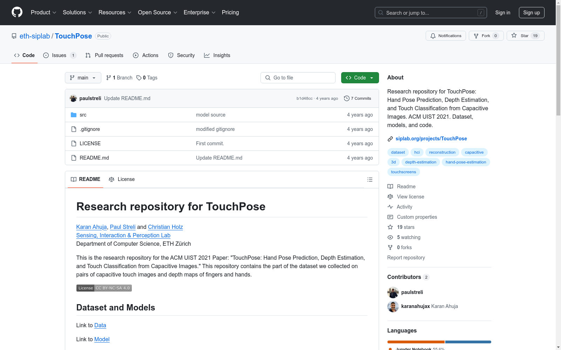Open the main branch selector dropdown
The image size is (561, 350).
click(83, 78)
